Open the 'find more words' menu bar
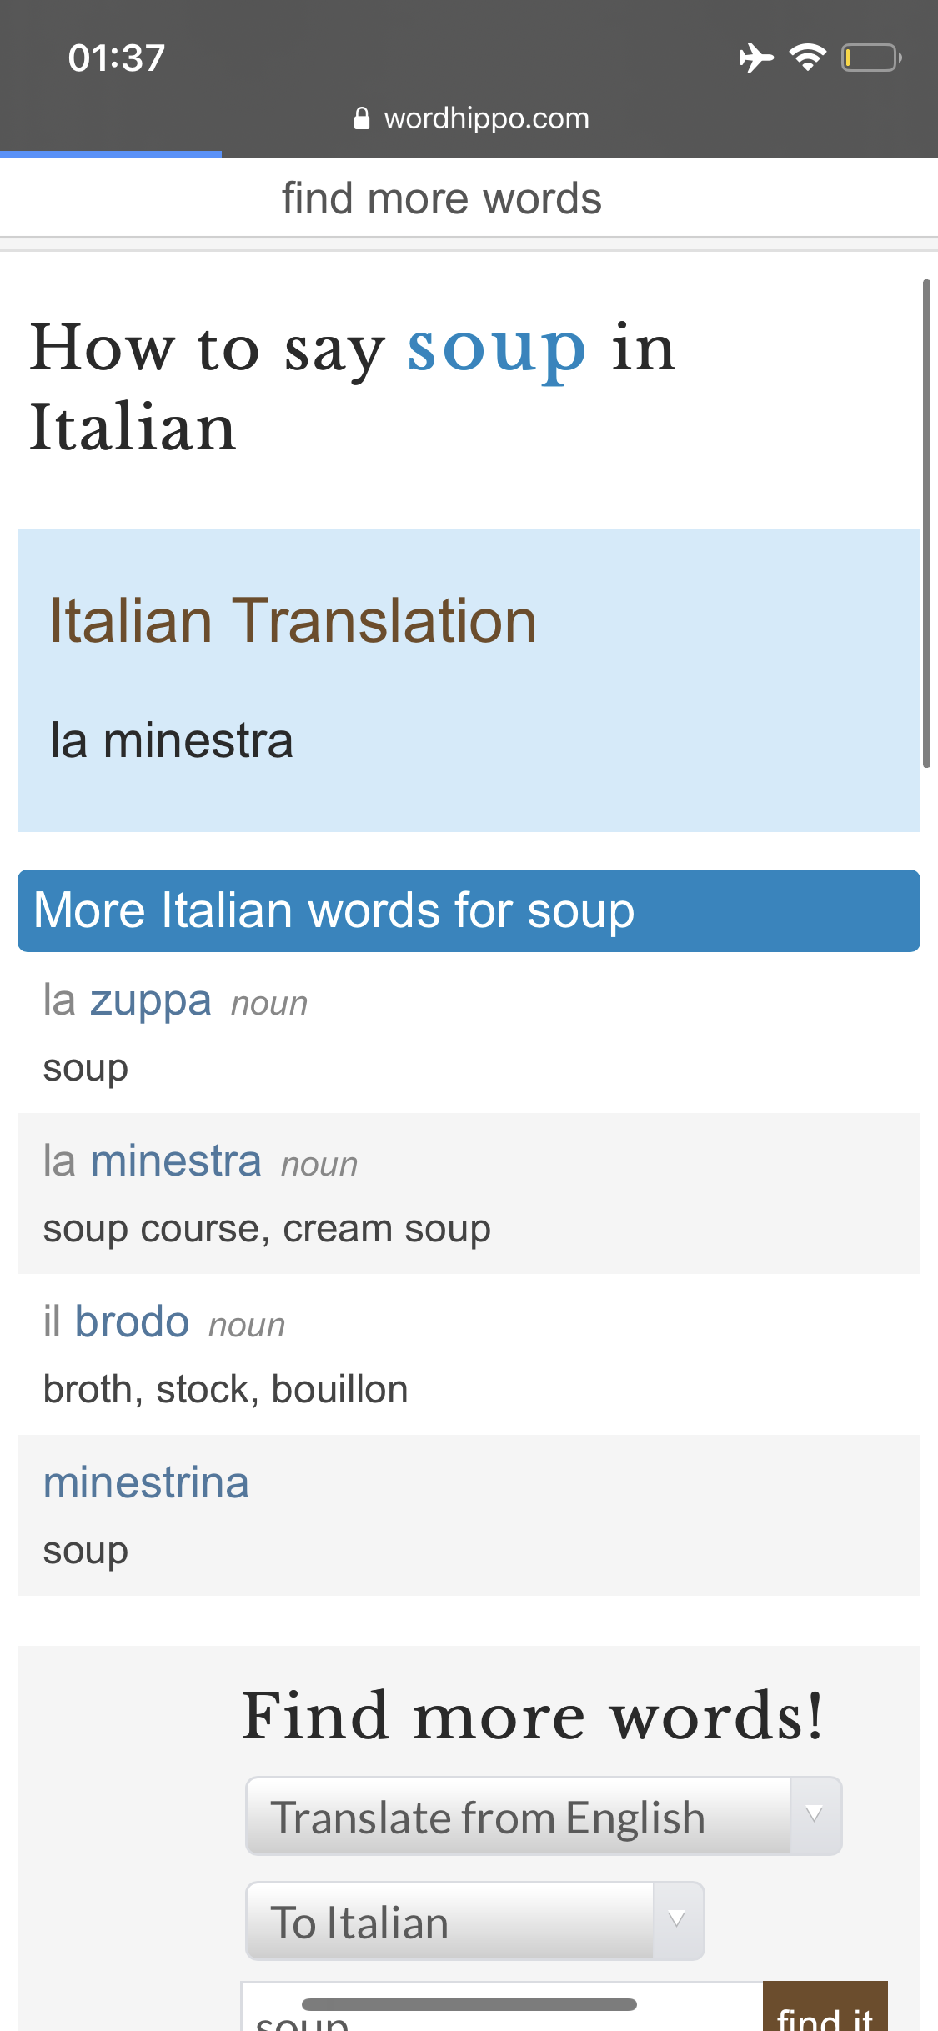 [x=442, y=198]
